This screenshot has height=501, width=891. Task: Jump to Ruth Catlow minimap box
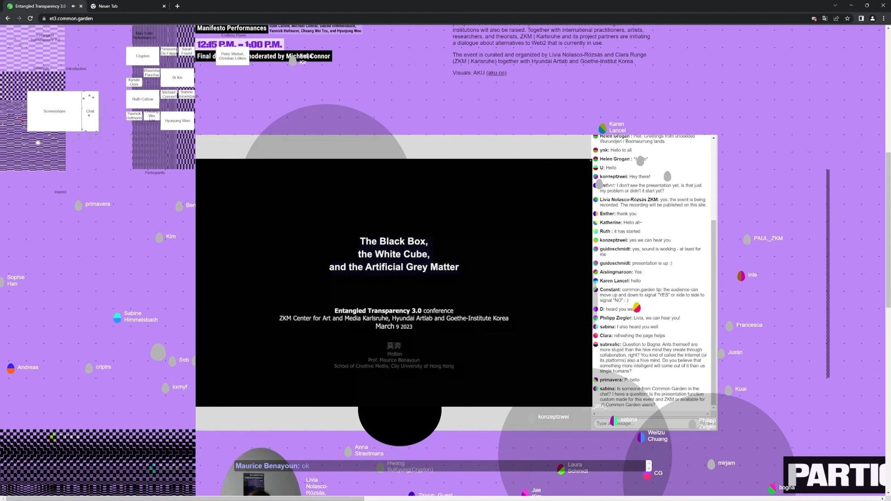pyautogui.click(x=142, y=99)
